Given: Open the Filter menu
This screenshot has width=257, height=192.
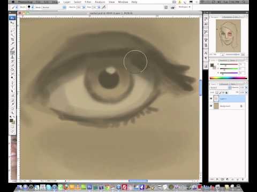Looking at the screenshot, I should point(88,2).
